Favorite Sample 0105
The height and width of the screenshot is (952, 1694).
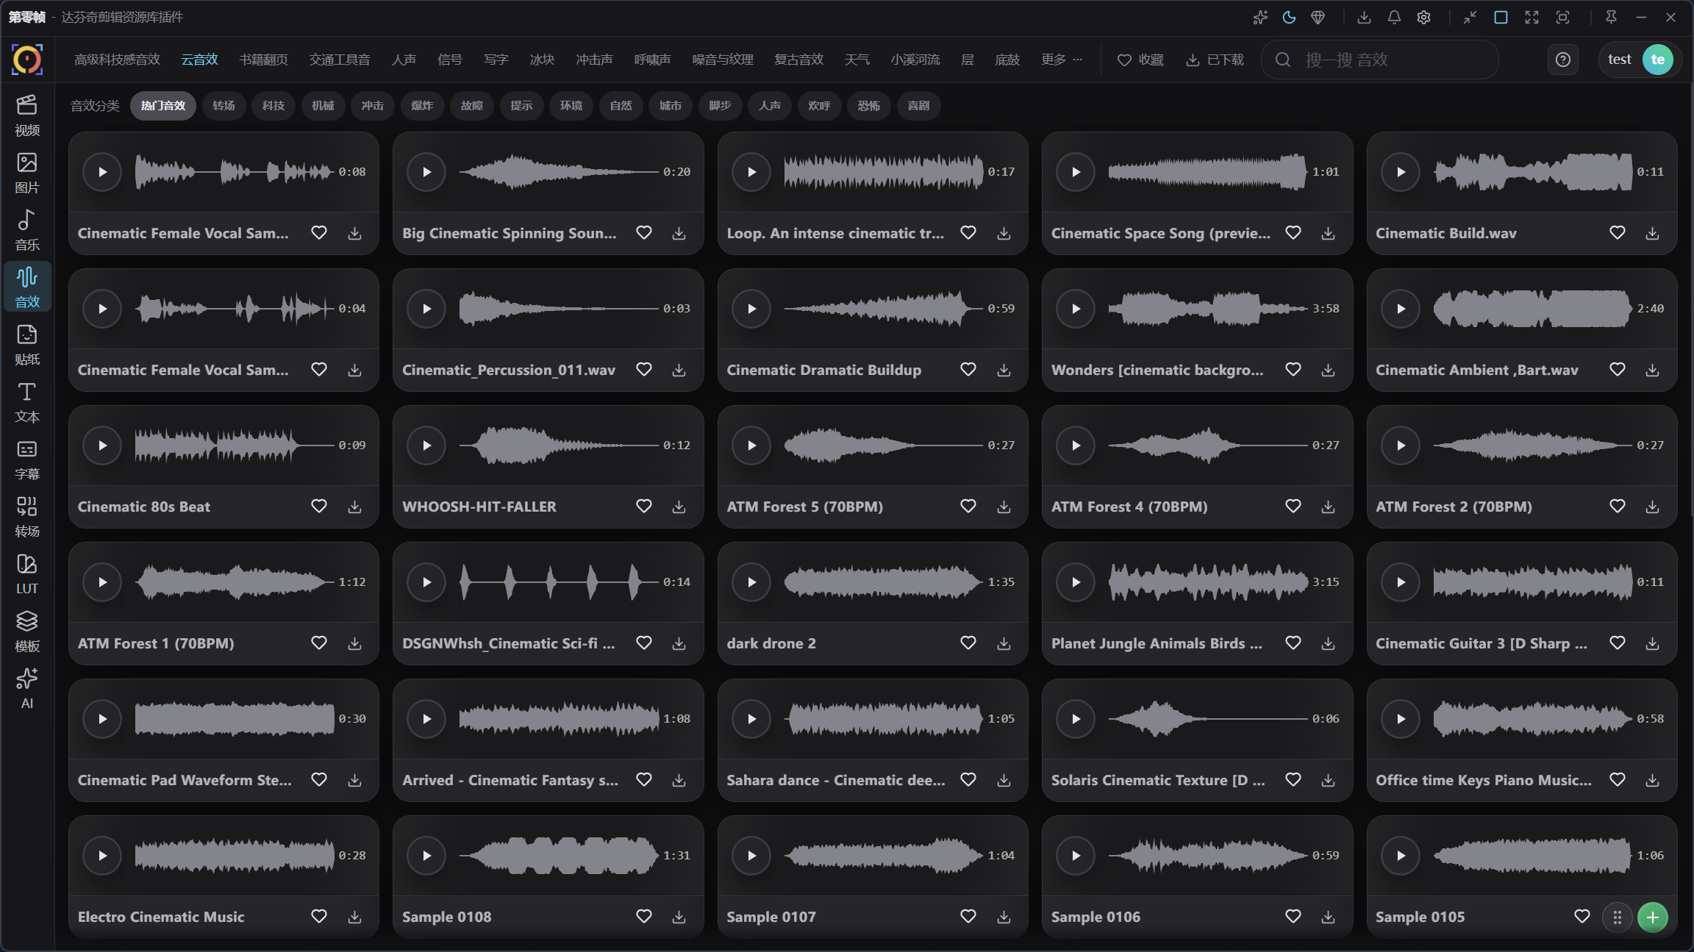click(1582, 917)
